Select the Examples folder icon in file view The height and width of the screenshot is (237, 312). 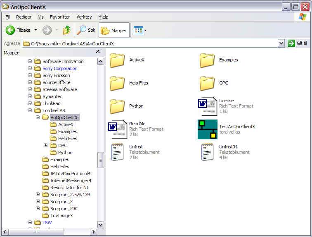pyautogui.click(x=207, y=60)
